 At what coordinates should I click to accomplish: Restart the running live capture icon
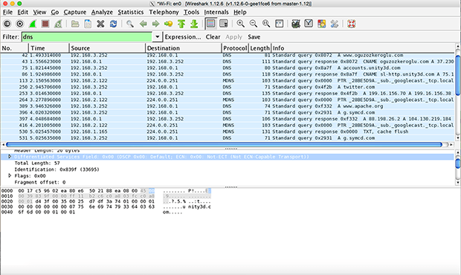pyautogui.click(x=58, y=24)
